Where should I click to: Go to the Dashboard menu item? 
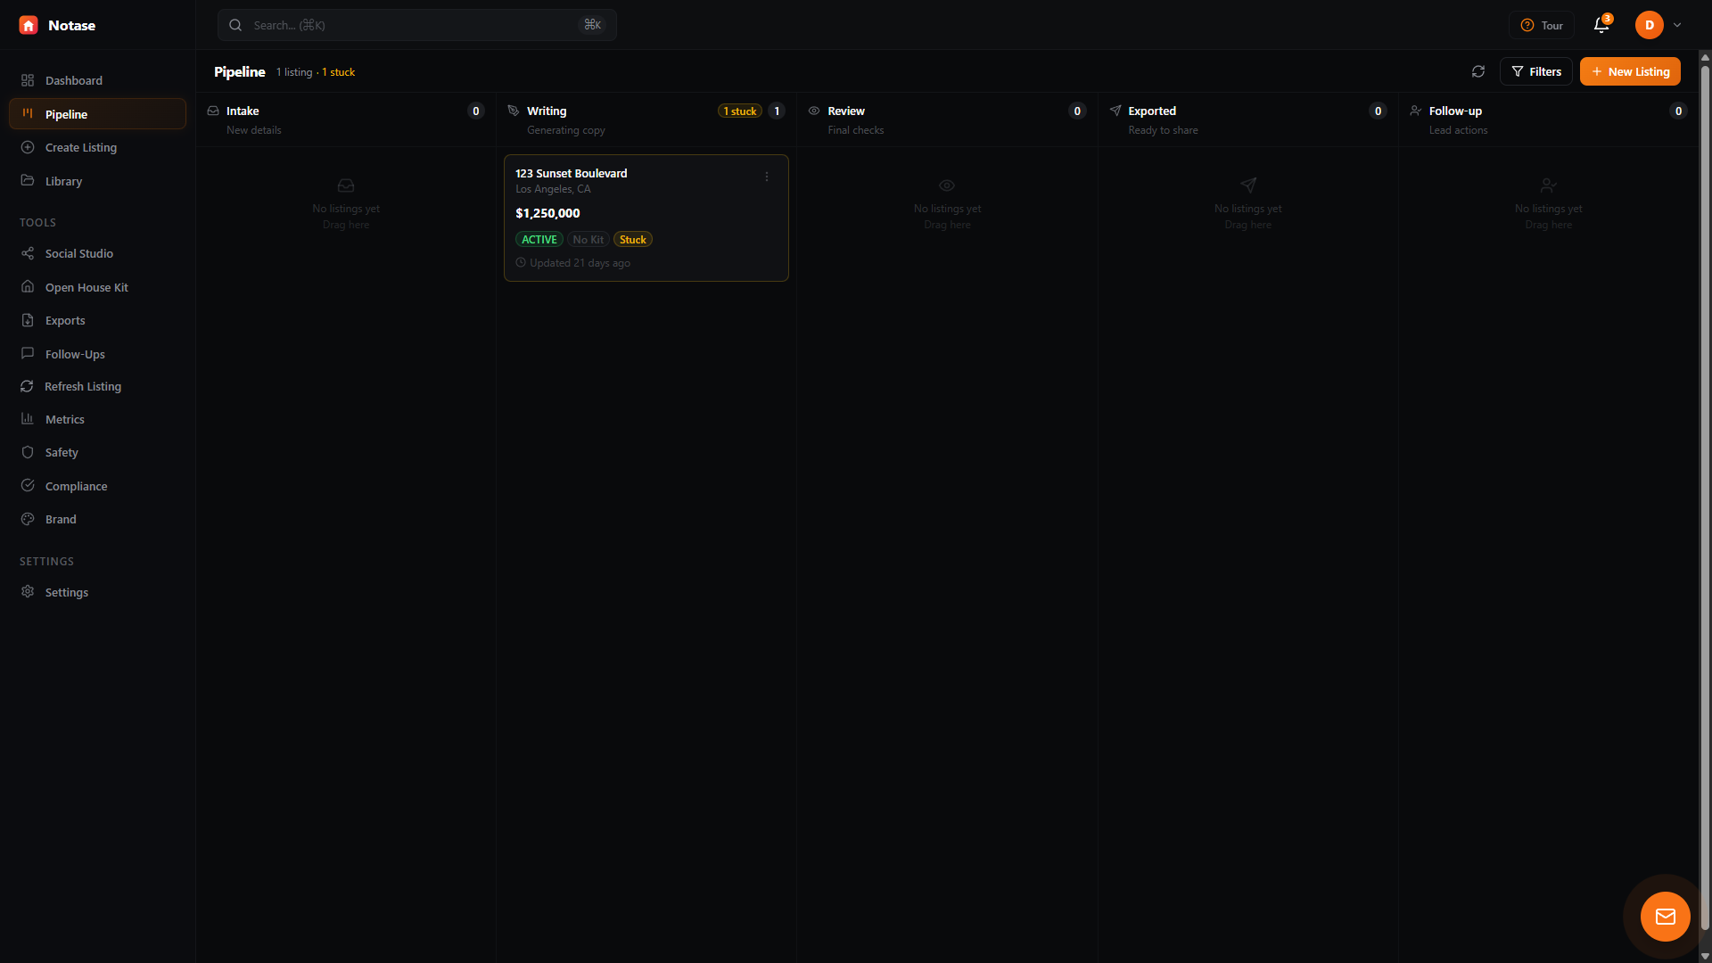(73, 80)
